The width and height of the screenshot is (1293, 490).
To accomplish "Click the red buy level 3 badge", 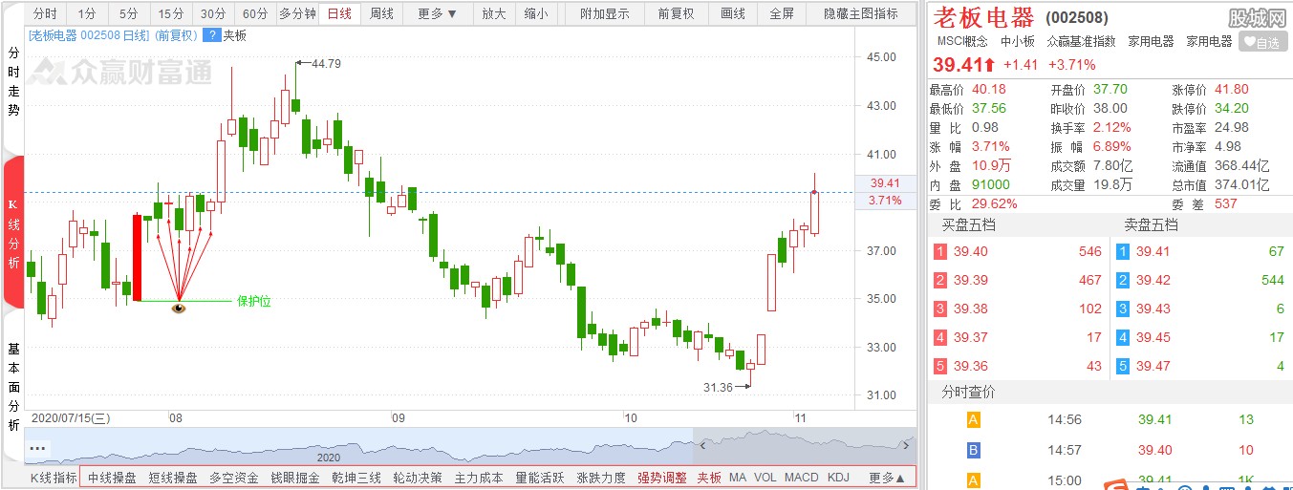I will tap(940, 309).
